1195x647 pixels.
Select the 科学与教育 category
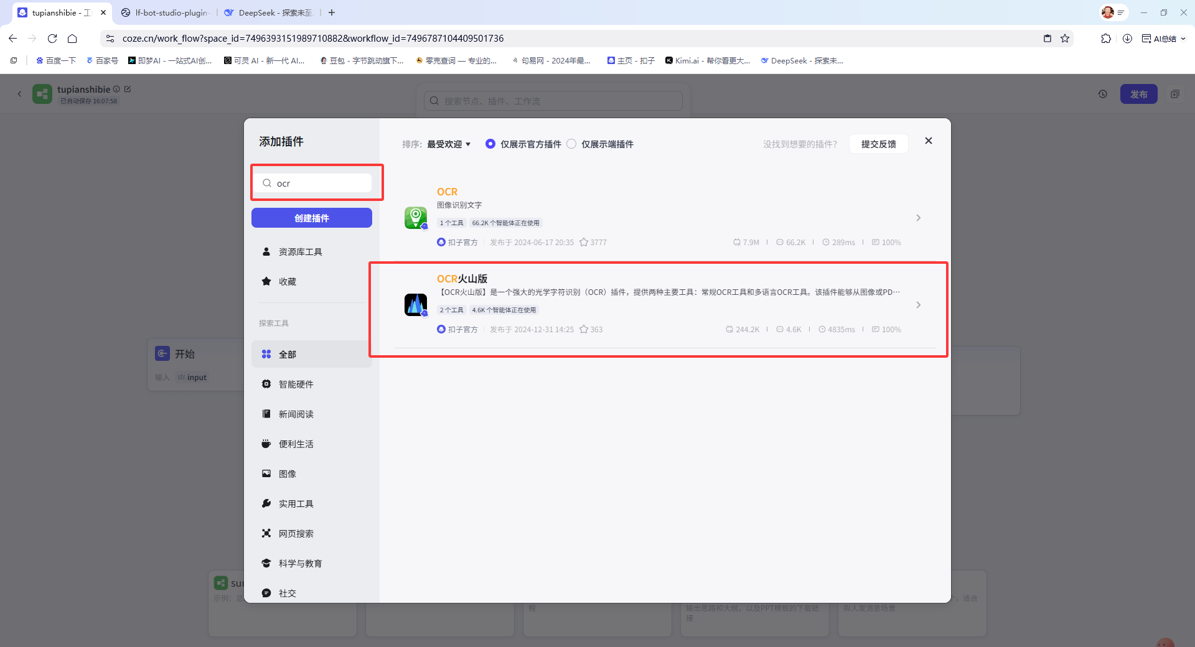(x=311, y=563)
